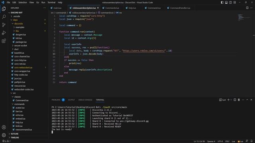Screen dimensions: 255x143
Task: Open the Run menu
Action: [x=43, y=2]
